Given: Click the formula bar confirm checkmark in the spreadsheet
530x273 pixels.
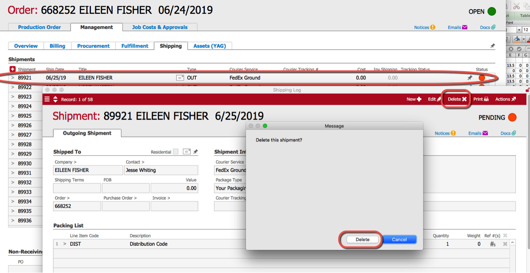Looking at the screenshot, I should [519, 49].
